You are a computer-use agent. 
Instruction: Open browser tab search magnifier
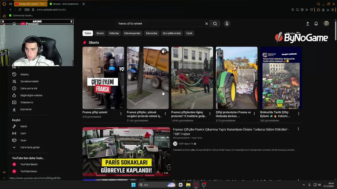coord(318,4)
